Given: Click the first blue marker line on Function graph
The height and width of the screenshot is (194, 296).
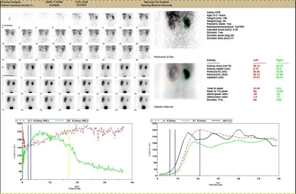Looking at the screenshot, I should [x=28, y=152].
